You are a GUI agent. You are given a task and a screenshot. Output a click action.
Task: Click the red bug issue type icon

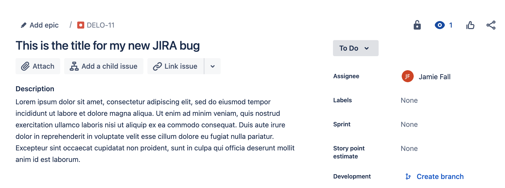pyautogui.click(x=81, y=25)
